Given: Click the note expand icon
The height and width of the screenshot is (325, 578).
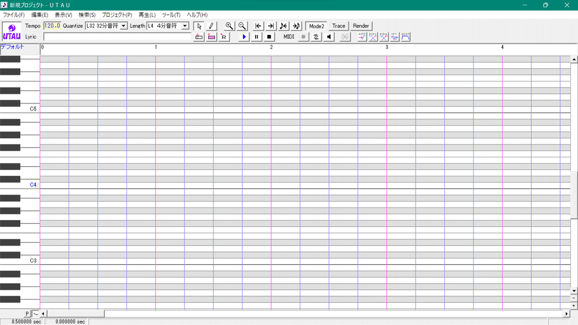Looking at the screenshot, I should 296,26.
